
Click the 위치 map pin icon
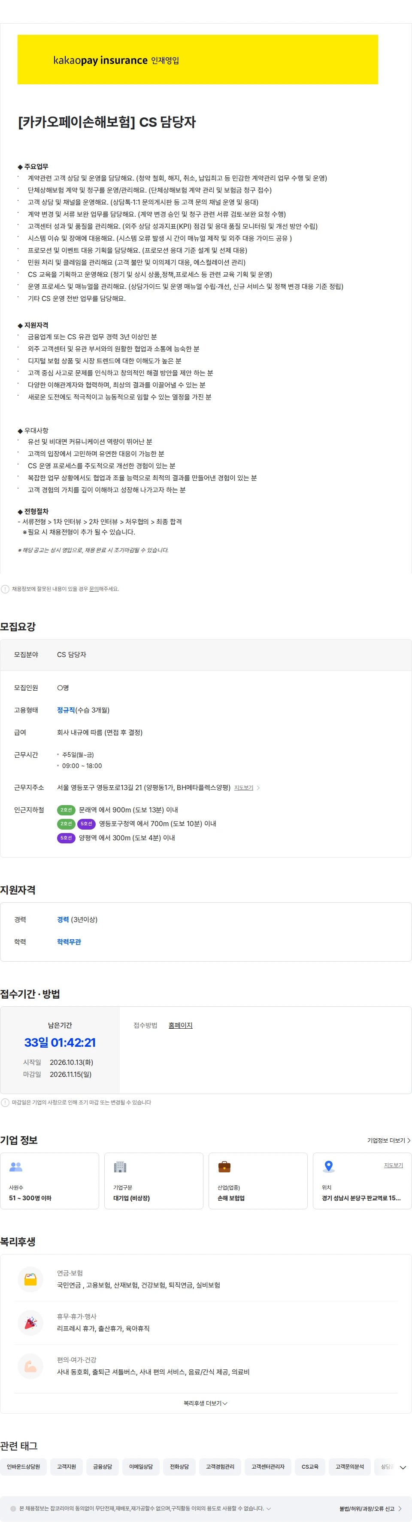(329, 1167)
